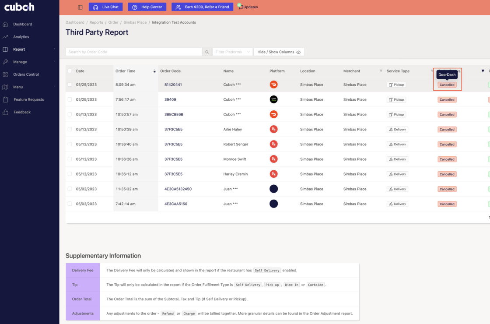Check the box for order 39409 row
The width and height of the screenshot is (490, 324).
[x=70, y=99]
